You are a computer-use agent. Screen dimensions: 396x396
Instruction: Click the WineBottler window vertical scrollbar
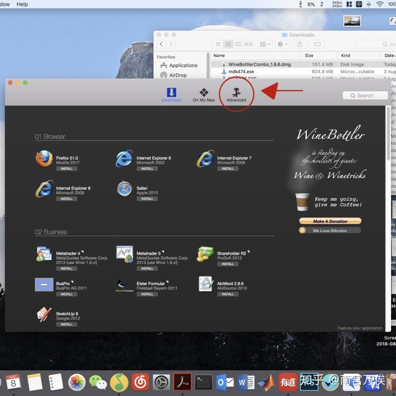coord(388,134)
